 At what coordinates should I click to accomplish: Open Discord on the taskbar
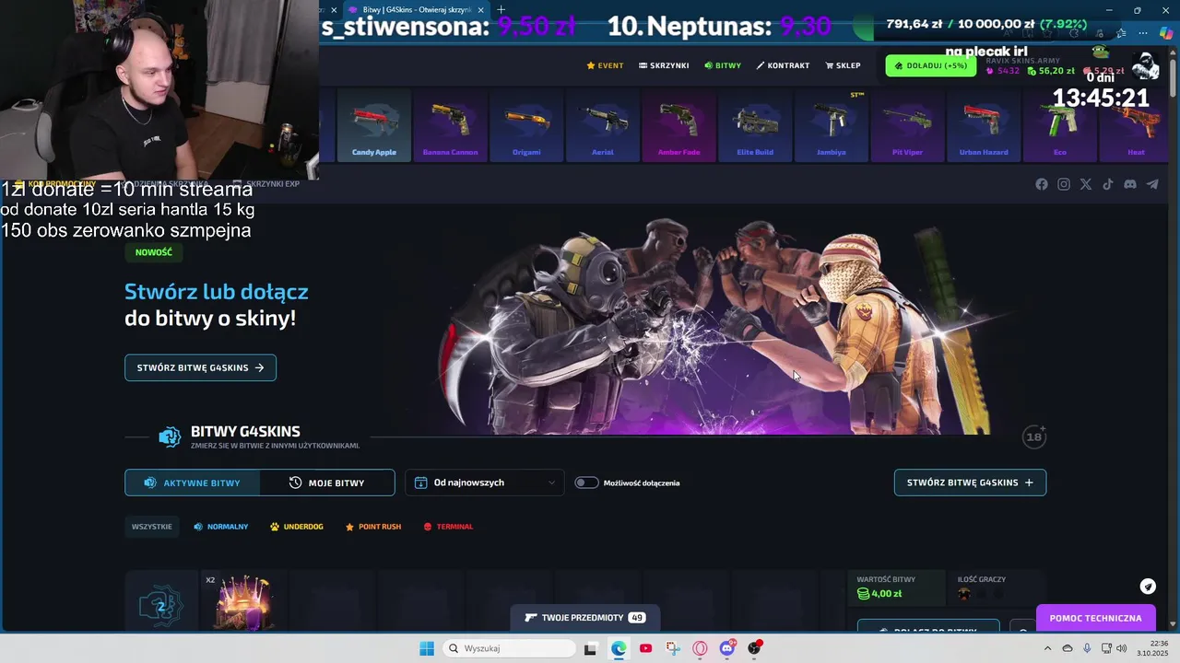tap(727, 648)
